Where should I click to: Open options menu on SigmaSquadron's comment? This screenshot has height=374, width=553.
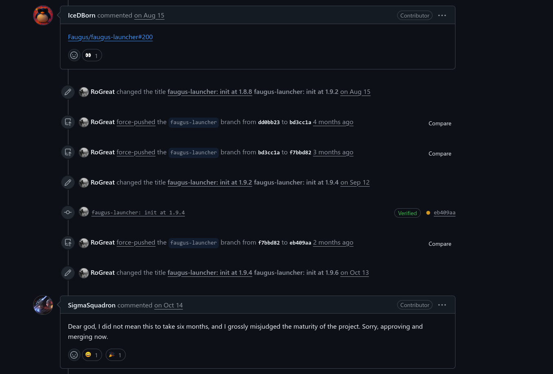tap(442, 305)
